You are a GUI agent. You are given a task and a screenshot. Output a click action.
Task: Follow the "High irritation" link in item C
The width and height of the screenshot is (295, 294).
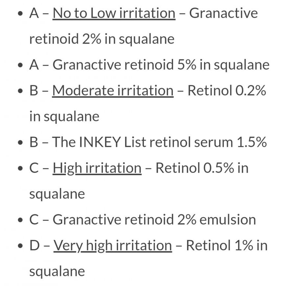[97, 168]
